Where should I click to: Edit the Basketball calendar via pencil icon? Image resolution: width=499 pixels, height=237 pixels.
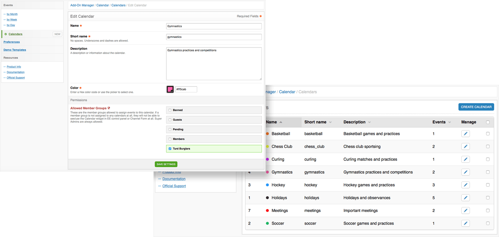[465, 134]
